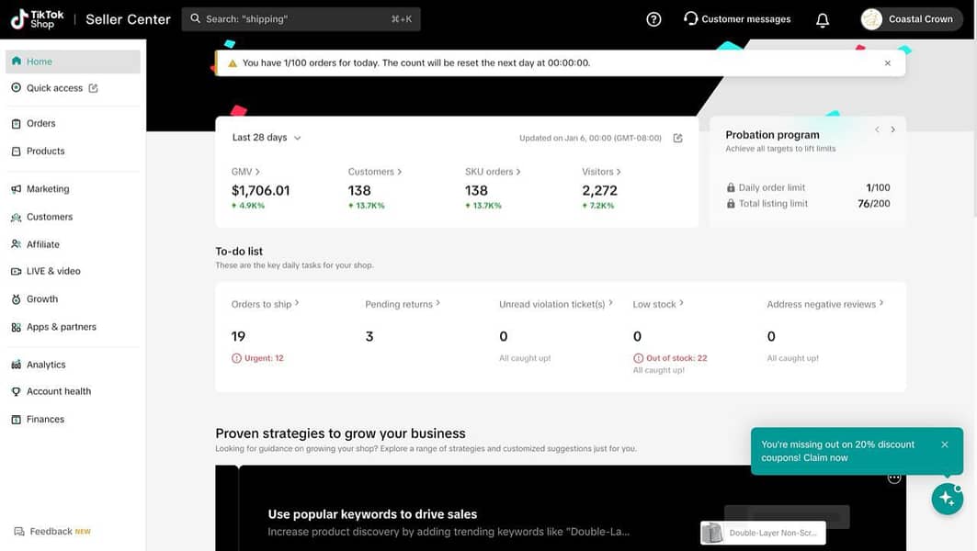Screen dimensions: 977x551
Task: Dismiss the daily orders warning banner
Action: tap(887, 63)
